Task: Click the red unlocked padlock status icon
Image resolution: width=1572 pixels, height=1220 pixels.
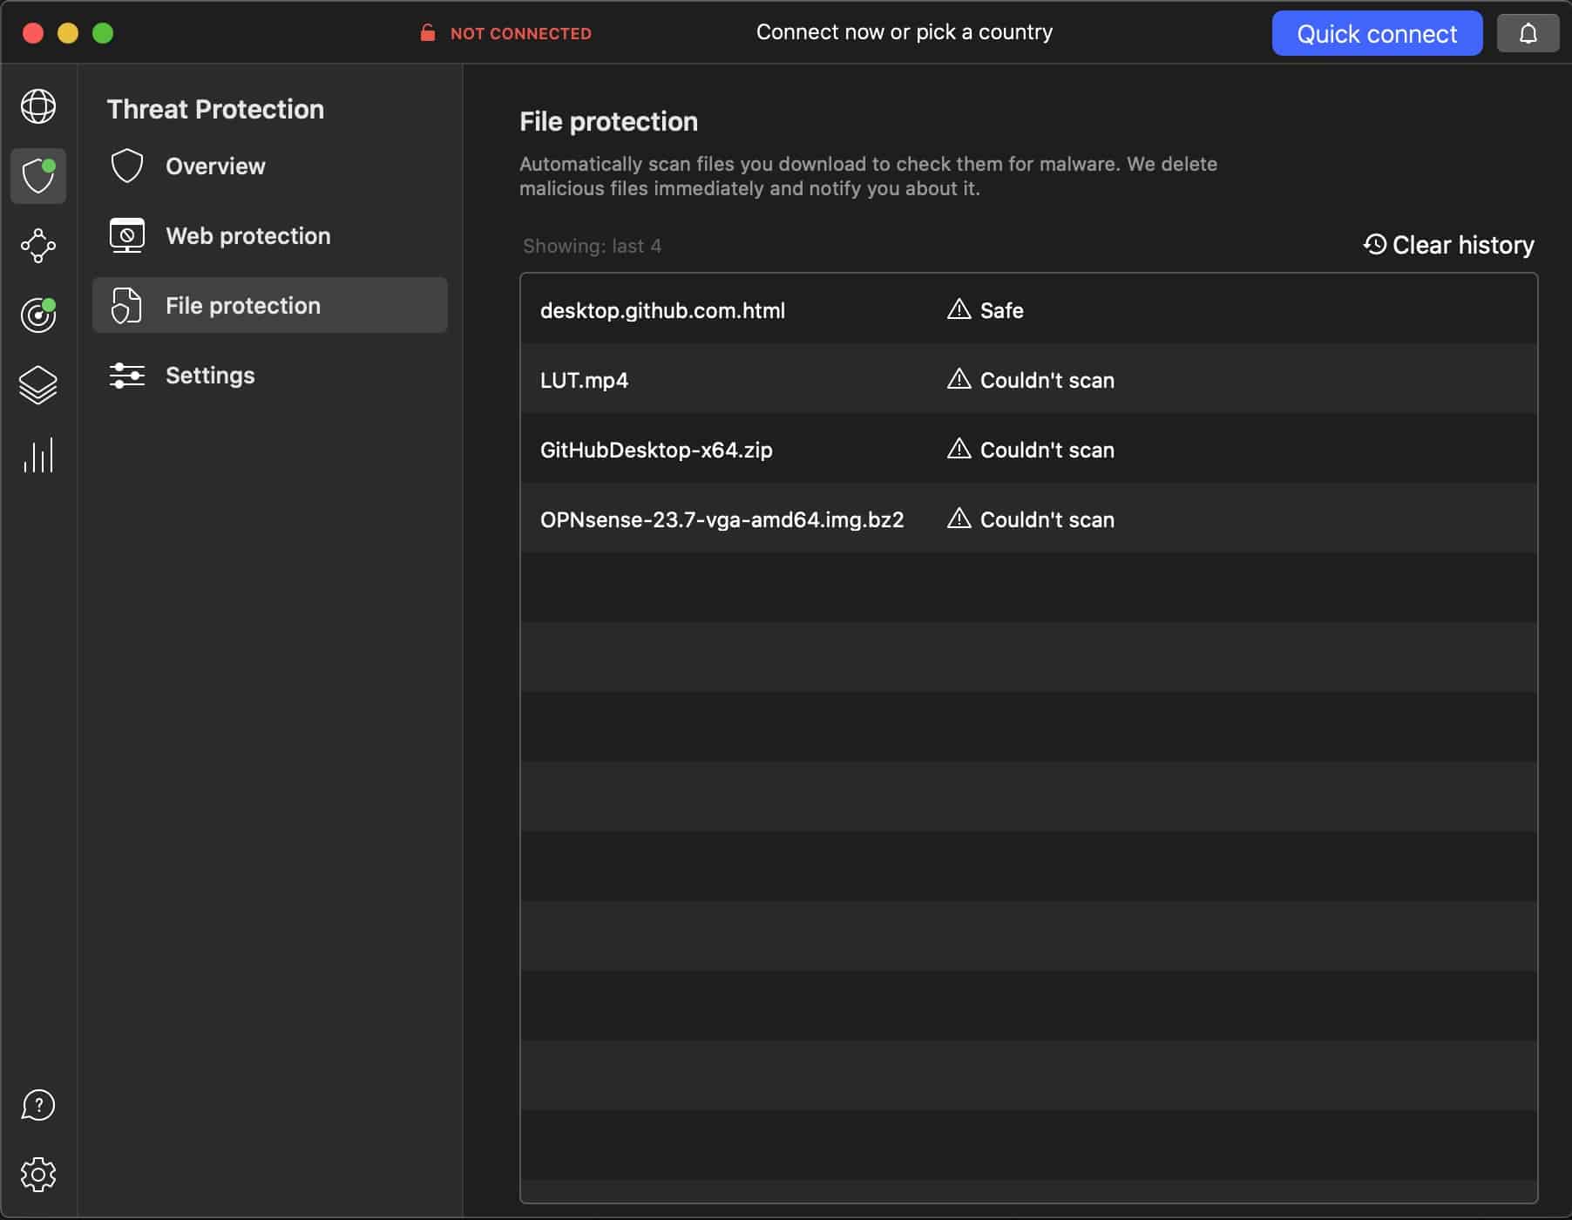Action: [x=427, y=33]
